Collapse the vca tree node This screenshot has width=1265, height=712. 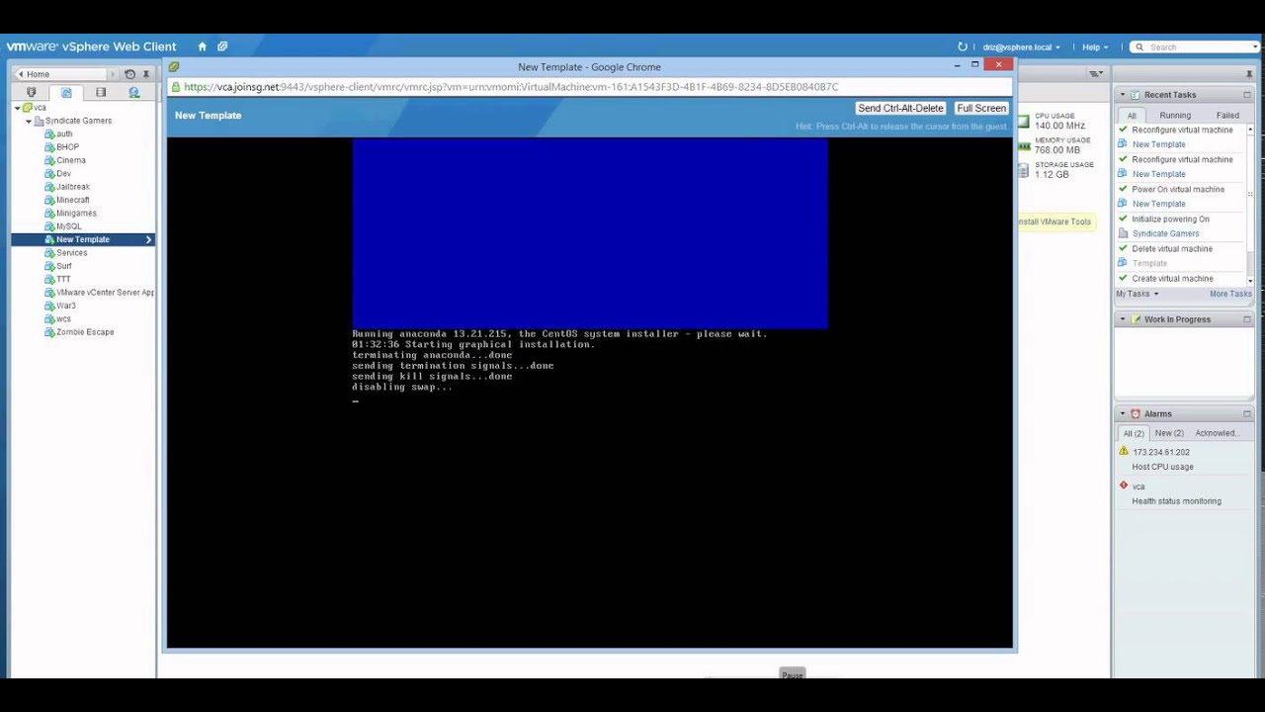pyautogui.click(x=18, y=108)
